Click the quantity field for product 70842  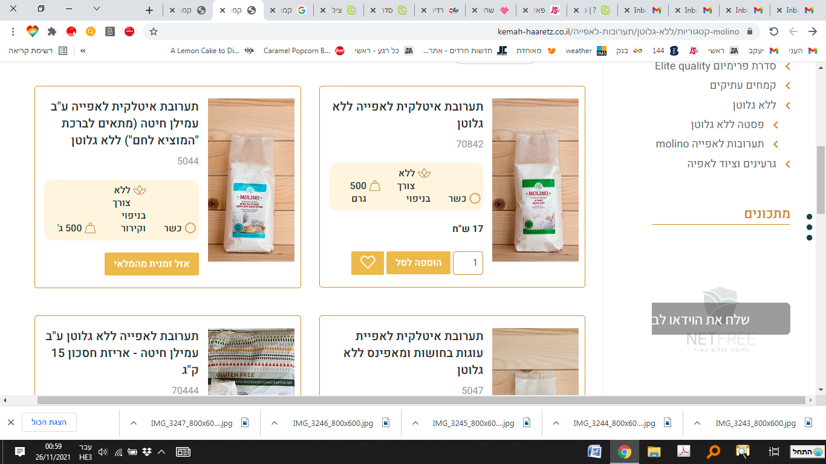(x=468, y=263)
